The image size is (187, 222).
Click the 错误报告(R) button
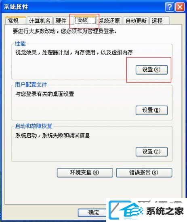[144, 173]
